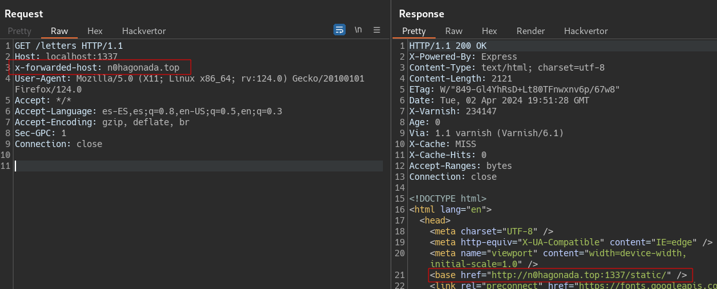Click the Connection: close line in request
Viewport: 717px width, 289px height.
pyautogui.click(x=58, y=144)
